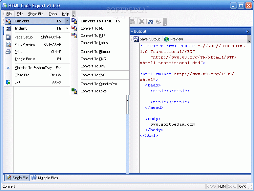Click the </body> closing tag line
This screenshot has height=191, width=254.
coord(154,130)
